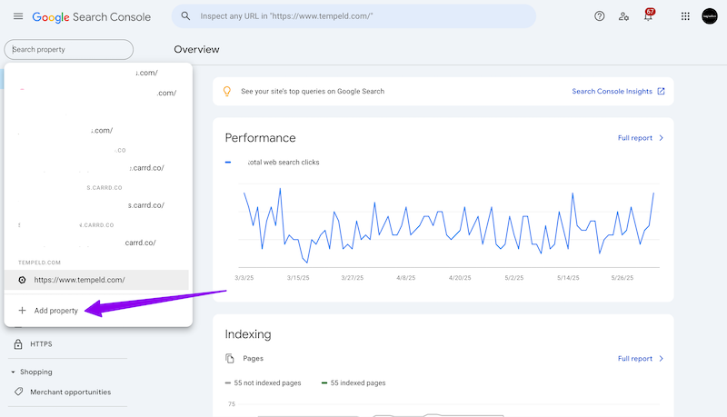Viewport: 727px width, 417px height.
Task: Click the chevron next to Performance Full report
Action: [662, 138]
